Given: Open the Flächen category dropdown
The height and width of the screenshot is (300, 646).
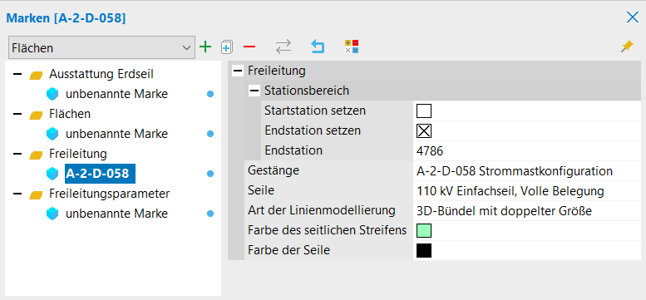Looking at the screenshot, I should pyautogui.click(x=101, y=47).
